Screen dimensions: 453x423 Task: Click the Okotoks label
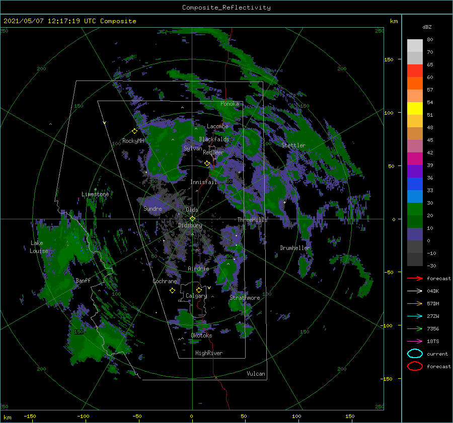pyautogui.click(x=201, y=335)
